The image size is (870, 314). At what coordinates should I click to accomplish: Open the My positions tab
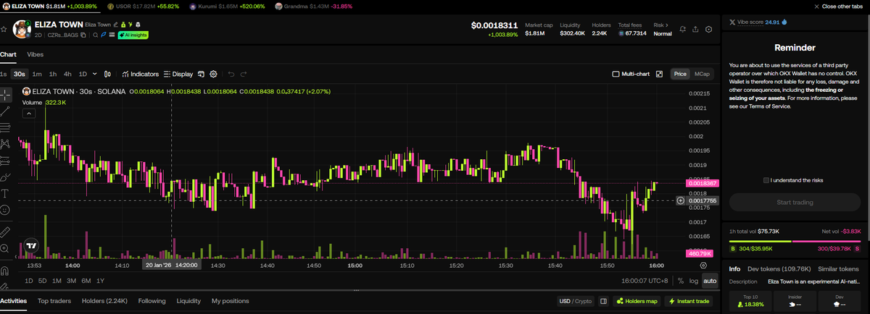click(230, 301)
